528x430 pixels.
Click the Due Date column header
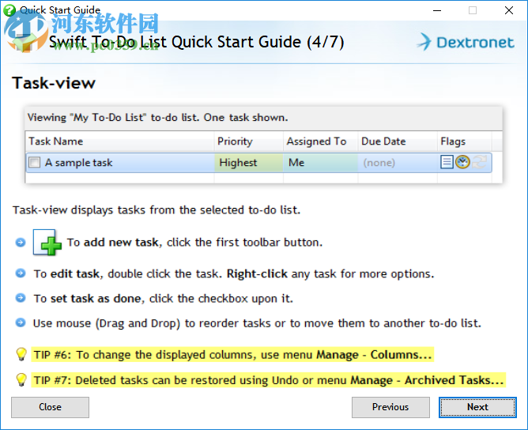(x=398, y=141)
